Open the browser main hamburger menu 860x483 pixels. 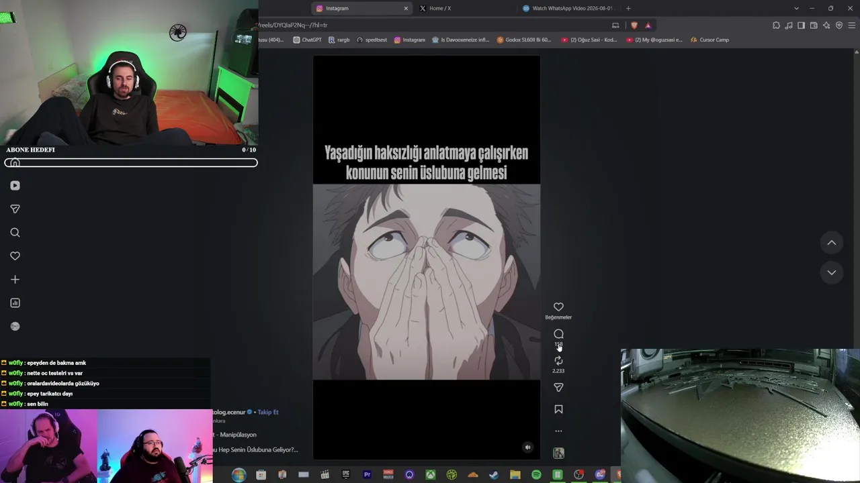[852, 25]
